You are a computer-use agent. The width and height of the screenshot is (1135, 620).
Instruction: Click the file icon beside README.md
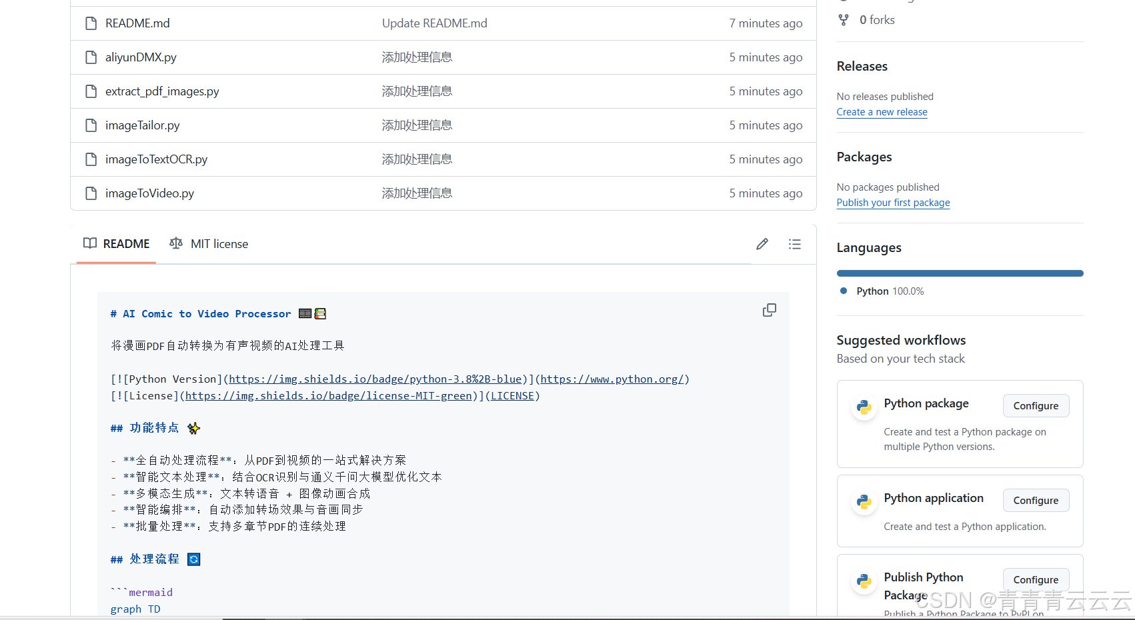click(91, 23)
